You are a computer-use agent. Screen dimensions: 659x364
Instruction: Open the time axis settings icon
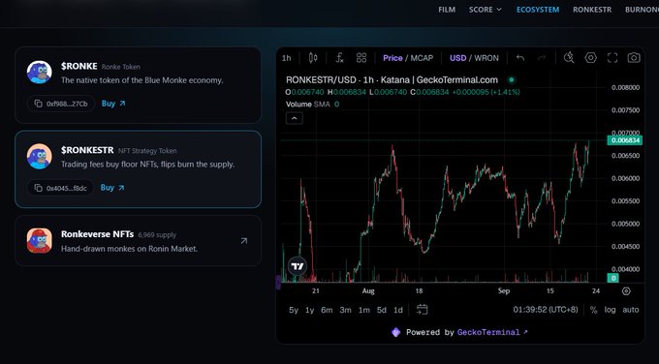pyautogui.click(x=626, y=291)
